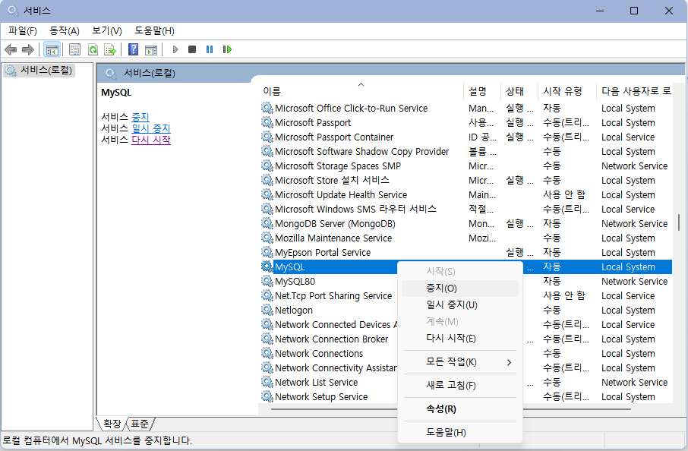Choose 중지(O) in the context menu
688x451 pixels.
point(460,289)
